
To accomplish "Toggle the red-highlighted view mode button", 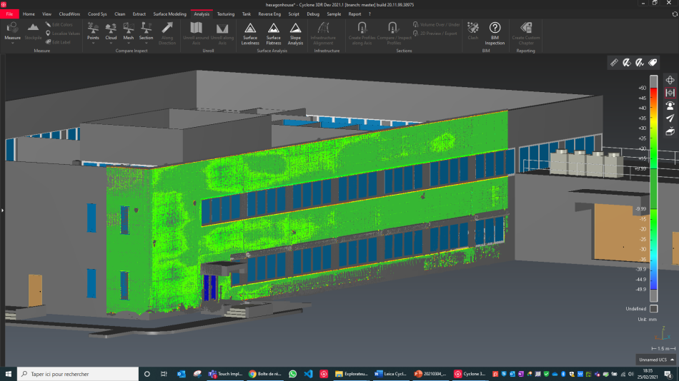I will click(x=670, y=93).
